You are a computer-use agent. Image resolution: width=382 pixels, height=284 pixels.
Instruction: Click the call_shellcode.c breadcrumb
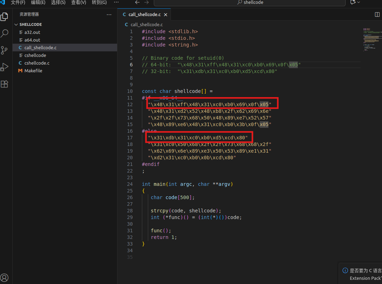tap(146, 24)
